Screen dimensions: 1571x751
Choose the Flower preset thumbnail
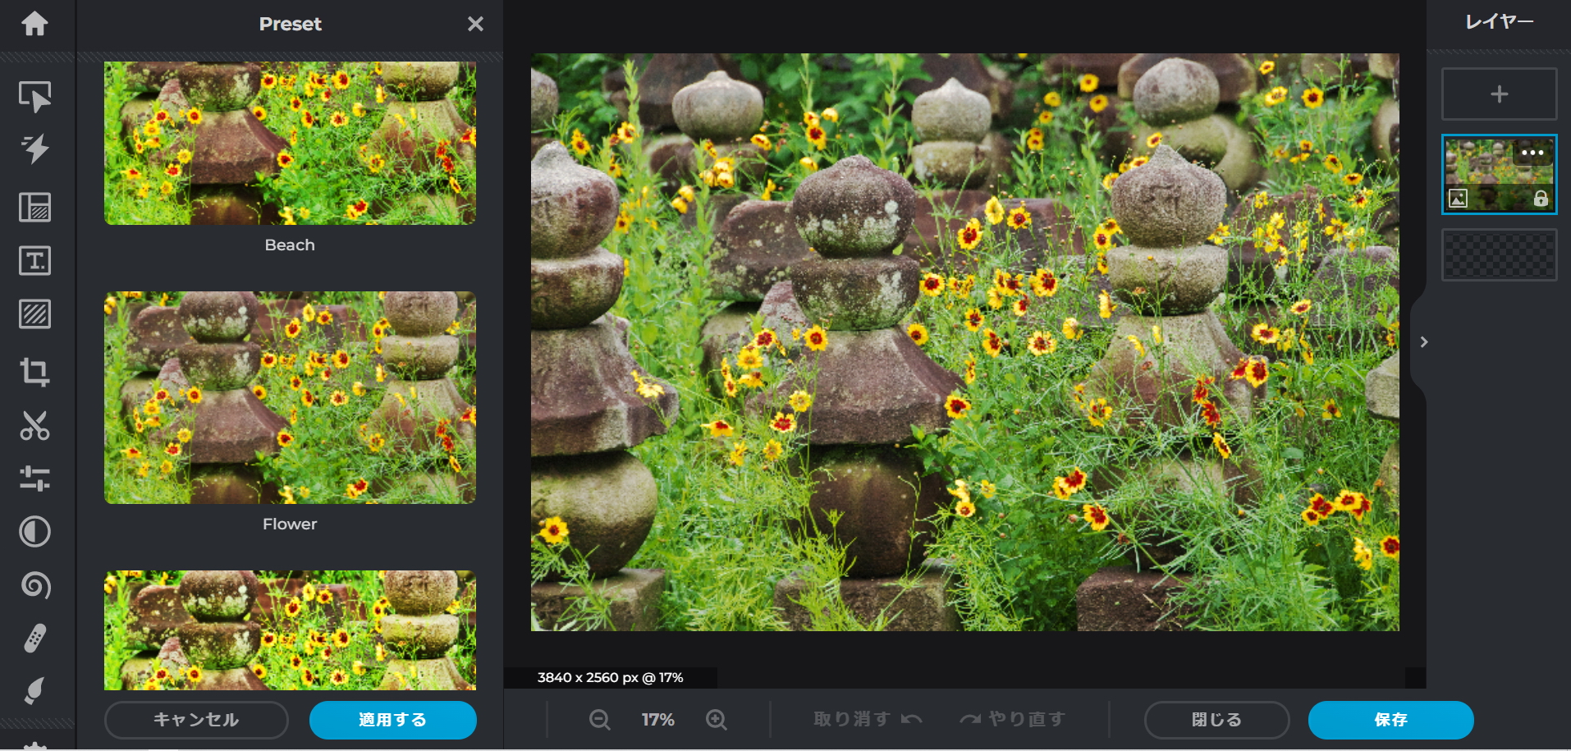coord(290,397)
